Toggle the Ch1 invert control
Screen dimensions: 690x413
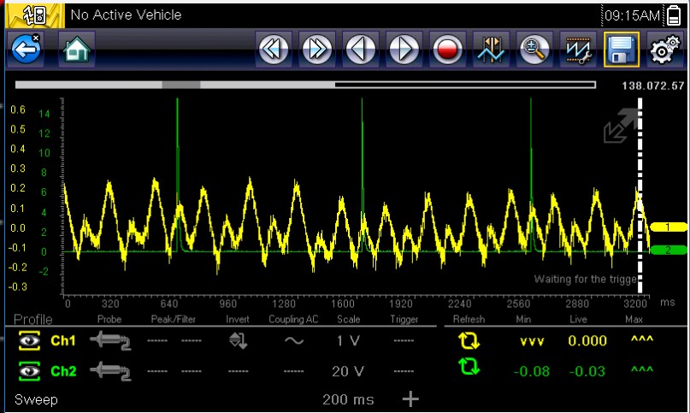[x=237, y=341]
